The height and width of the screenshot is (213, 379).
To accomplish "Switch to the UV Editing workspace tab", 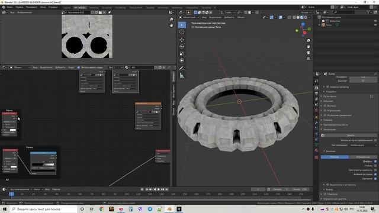I will click(x=120, y=8).
